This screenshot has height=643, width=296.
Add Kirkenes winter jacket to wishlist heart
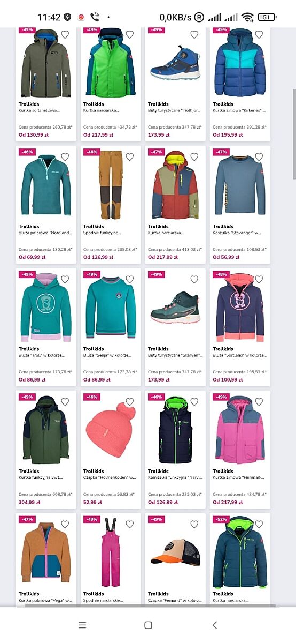[259, 35]
